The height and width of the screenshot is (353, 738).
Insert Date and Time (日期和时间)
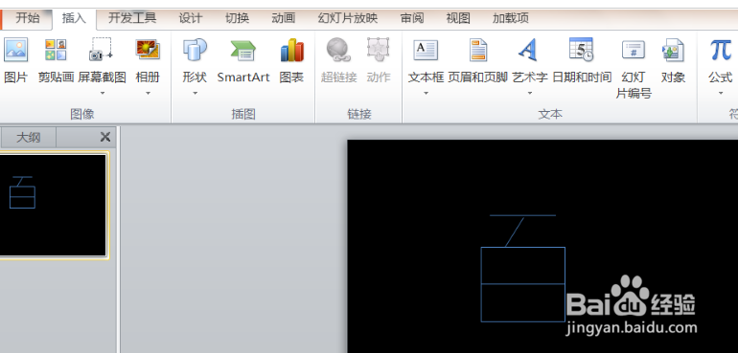click(x=581, y=61)
